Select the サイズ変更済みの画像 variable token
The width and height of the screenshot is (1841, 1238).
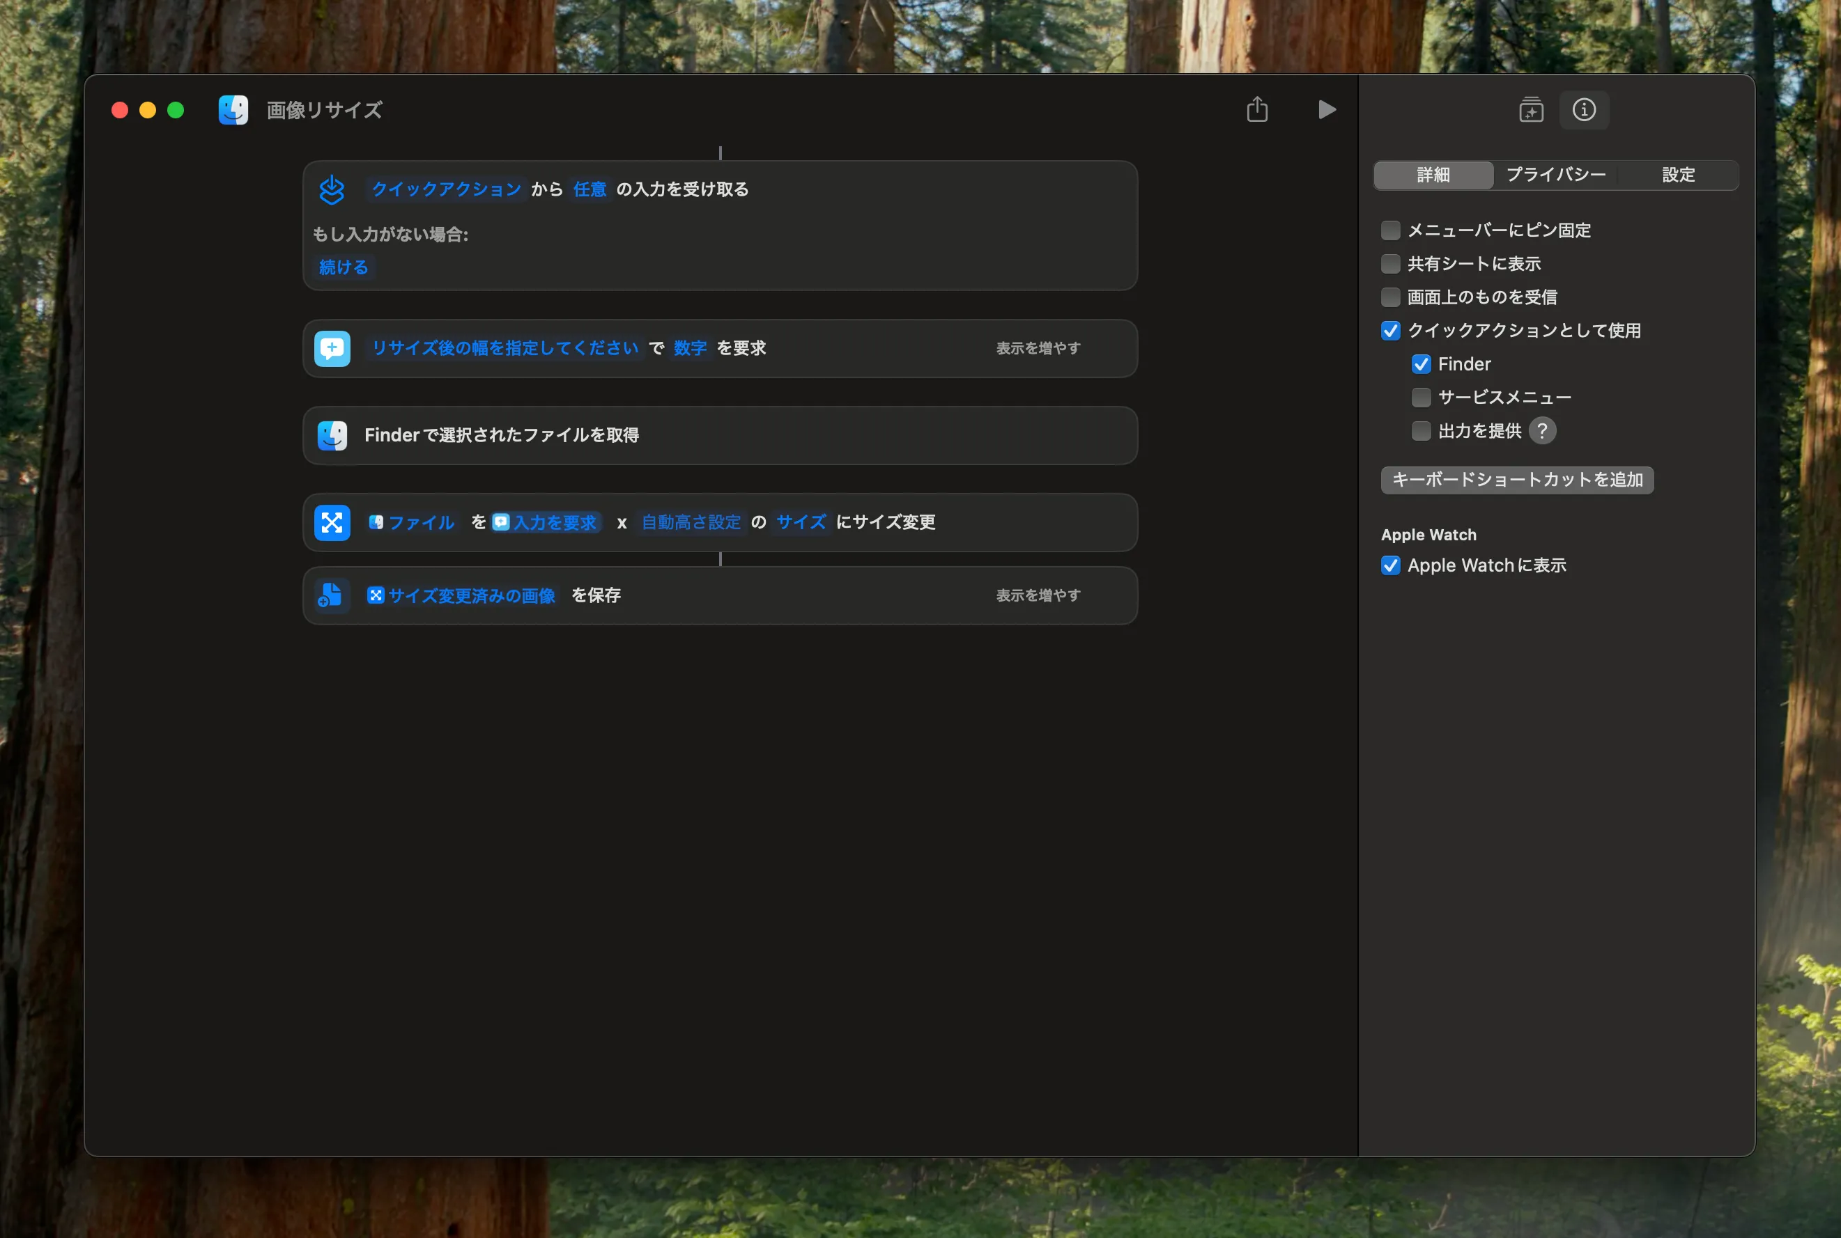461,595
